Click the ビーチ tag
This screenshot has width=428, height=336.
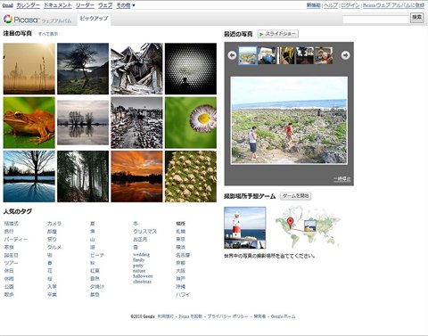pos(97,255)
